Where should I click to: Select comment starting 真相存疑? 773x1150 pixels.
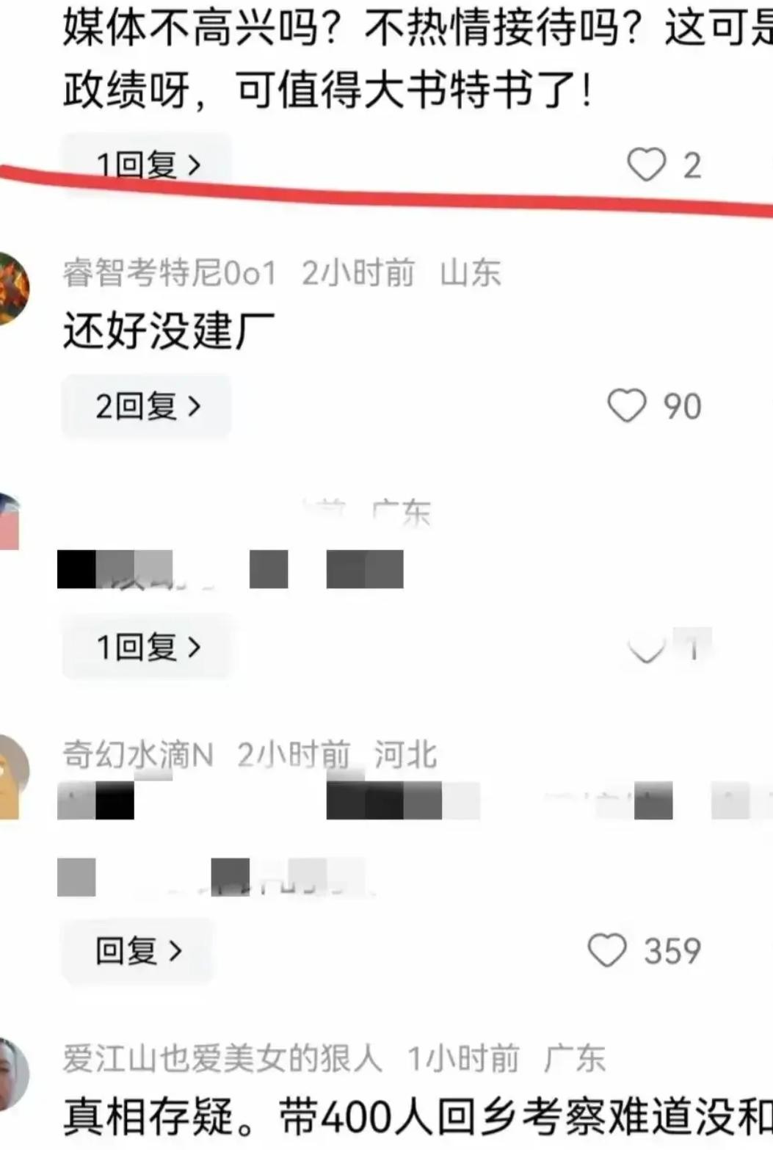(x=418, y=1117)
